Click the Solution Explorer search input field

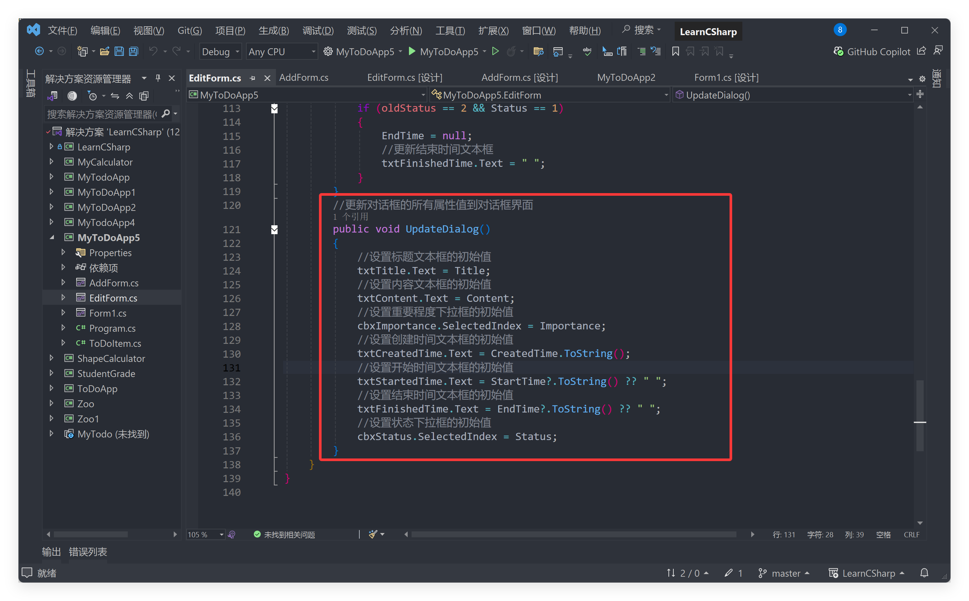click(102, 114)
